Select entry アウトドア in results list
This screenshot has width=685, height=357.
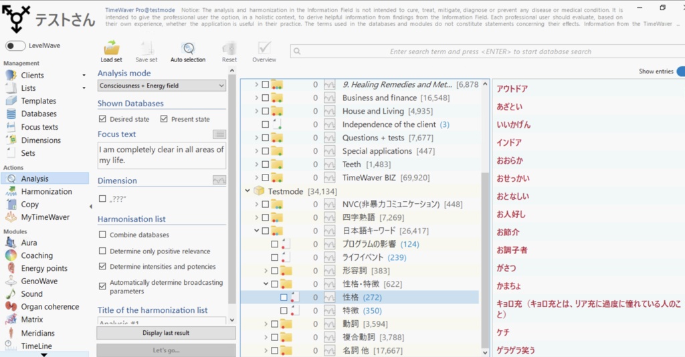pyautogui.click(x=512, y=89)
